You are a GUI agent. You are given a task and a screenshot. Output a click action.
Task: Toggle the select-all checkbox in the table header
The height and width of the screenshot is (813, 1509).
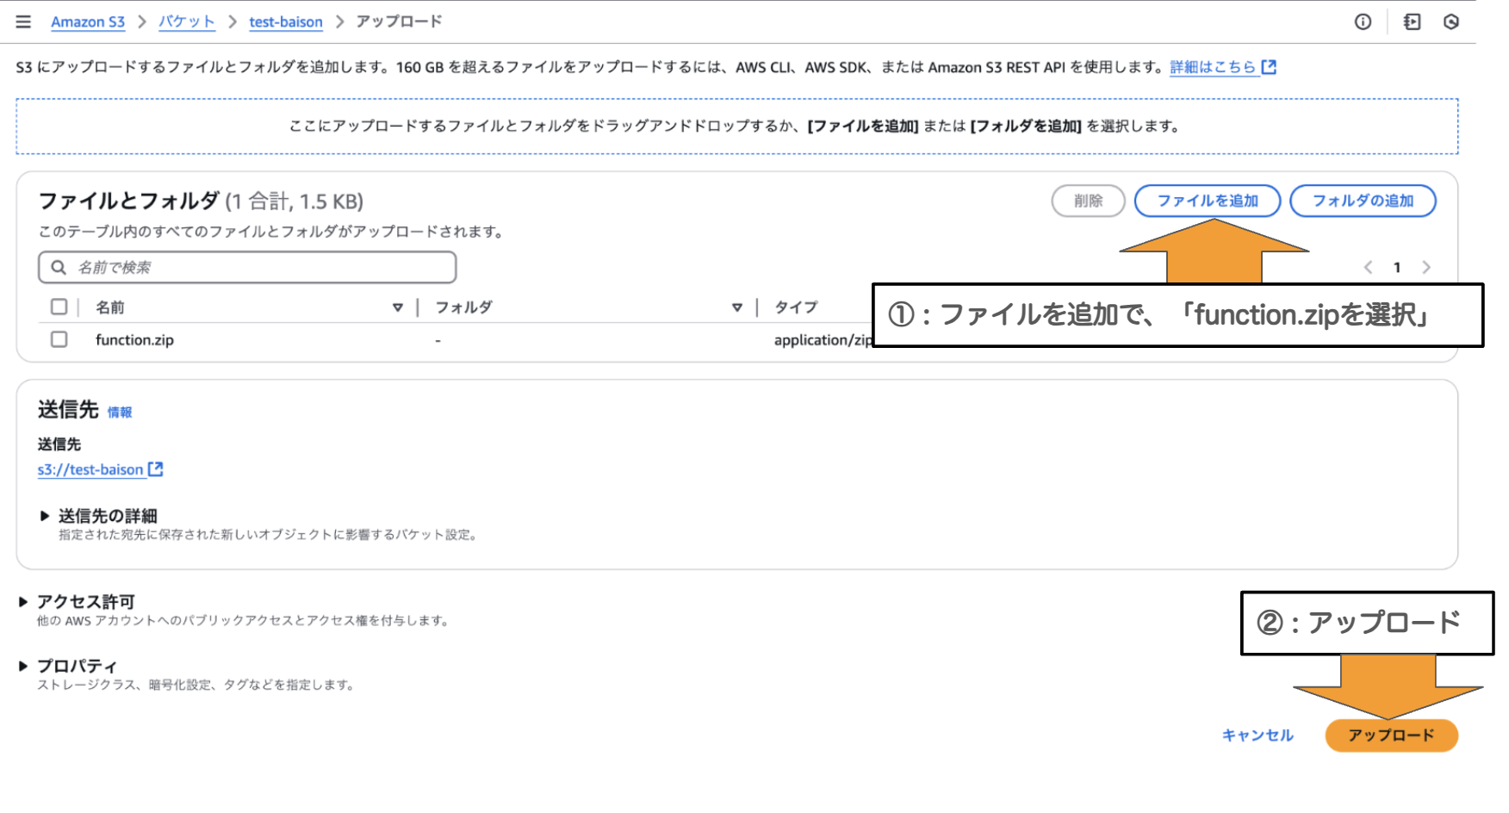click(x=59, y=306)
